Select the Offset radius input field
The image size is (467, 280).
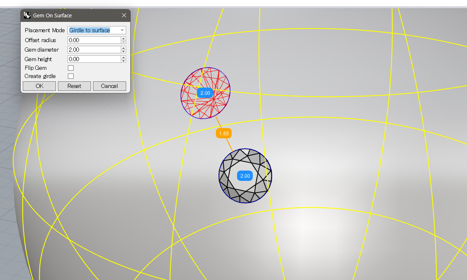pyautogui.click(x=93, y=40)
